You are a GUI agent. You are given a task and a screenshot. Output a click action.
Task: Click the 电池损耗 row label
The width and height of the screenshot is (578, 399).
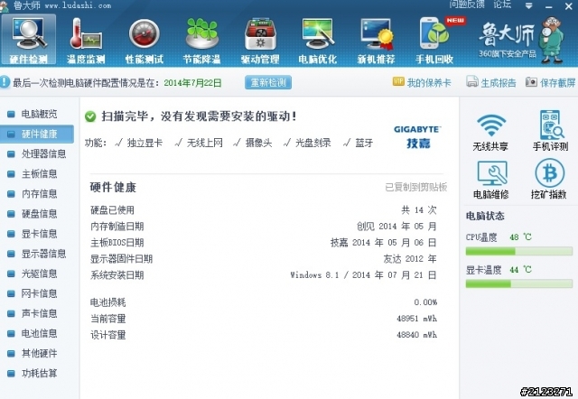click(x=108, y=302)
